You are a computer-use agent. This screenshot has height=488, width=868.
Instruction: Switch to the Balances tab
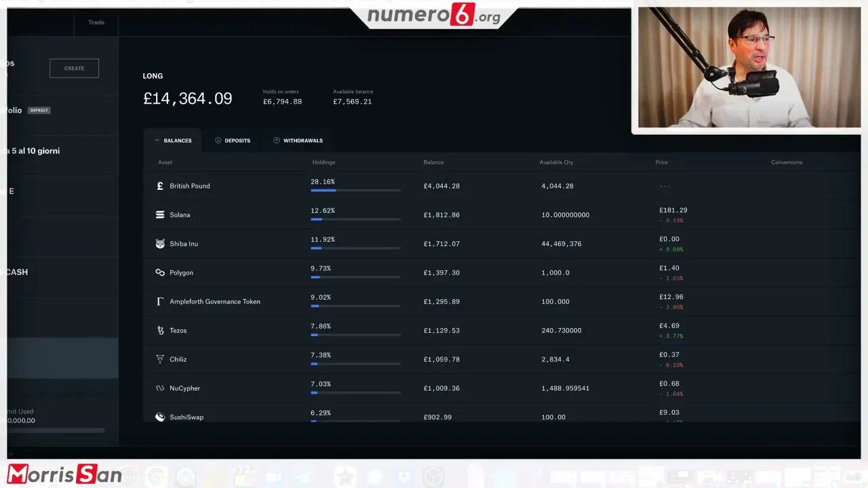tap(173, 140)
